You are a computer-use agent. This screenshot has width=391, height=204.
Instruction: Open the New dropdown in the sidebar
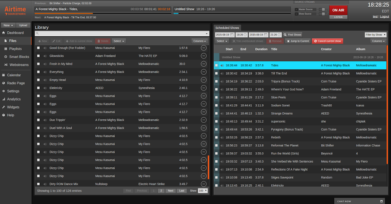(8, 25)
